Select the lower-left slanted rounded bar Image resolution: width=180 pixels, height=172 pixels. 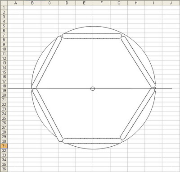coord(48,115)
